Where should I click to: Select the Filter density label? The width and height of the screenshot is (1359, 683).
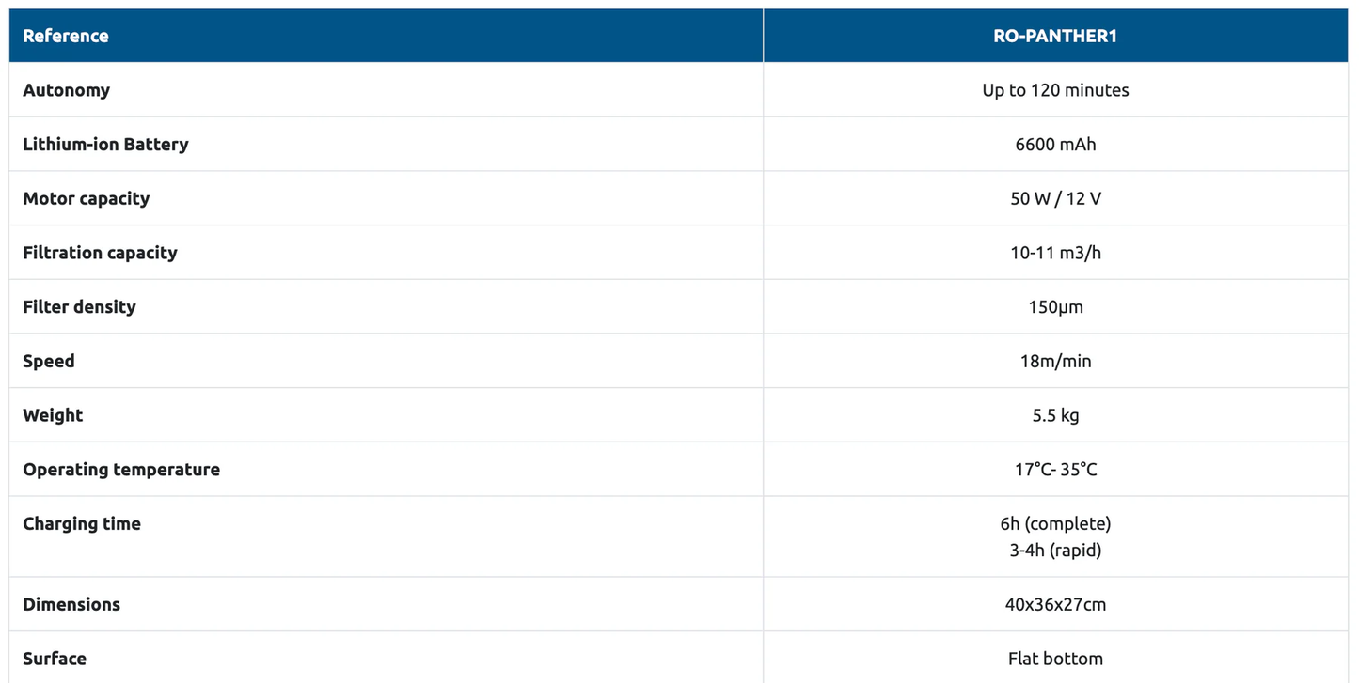[x=79, y=307]
